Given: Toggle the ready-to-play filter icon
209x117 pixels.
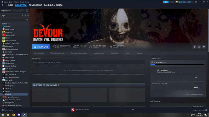Looking at the screenshot, I should pos(28,16).
